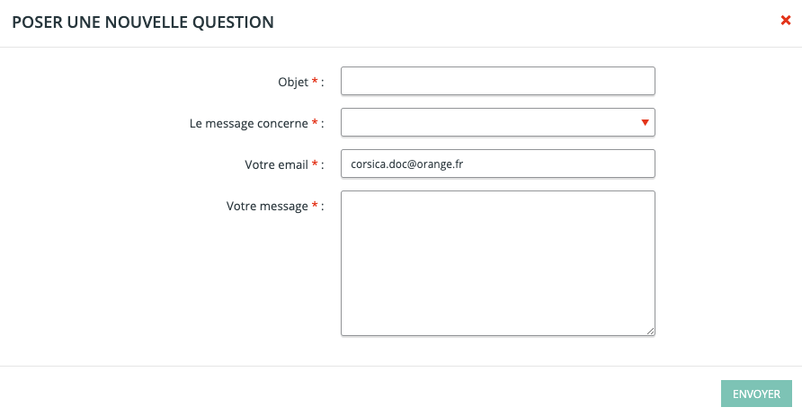This screenshot has width=802, height=416.
Task: Click the 'Votre email' label
Action: pyautogui.click(x=276, y=164)
